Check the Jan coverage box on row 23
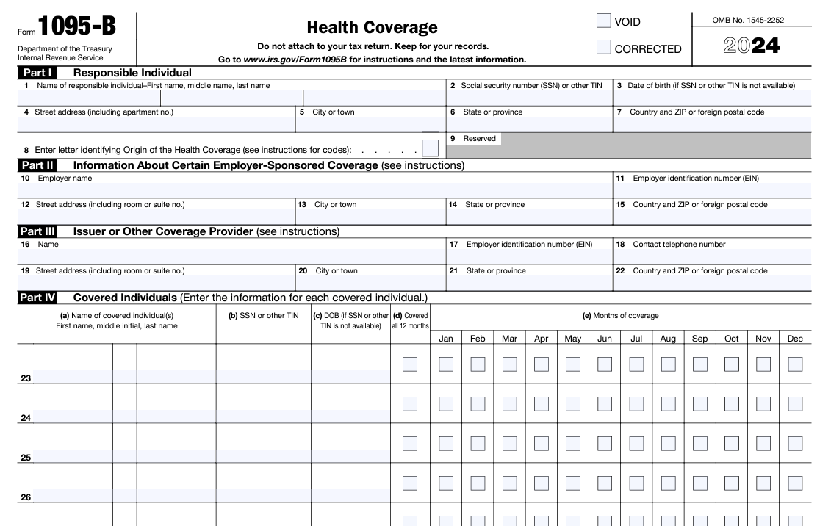The image size is (831, 526). 446,364
